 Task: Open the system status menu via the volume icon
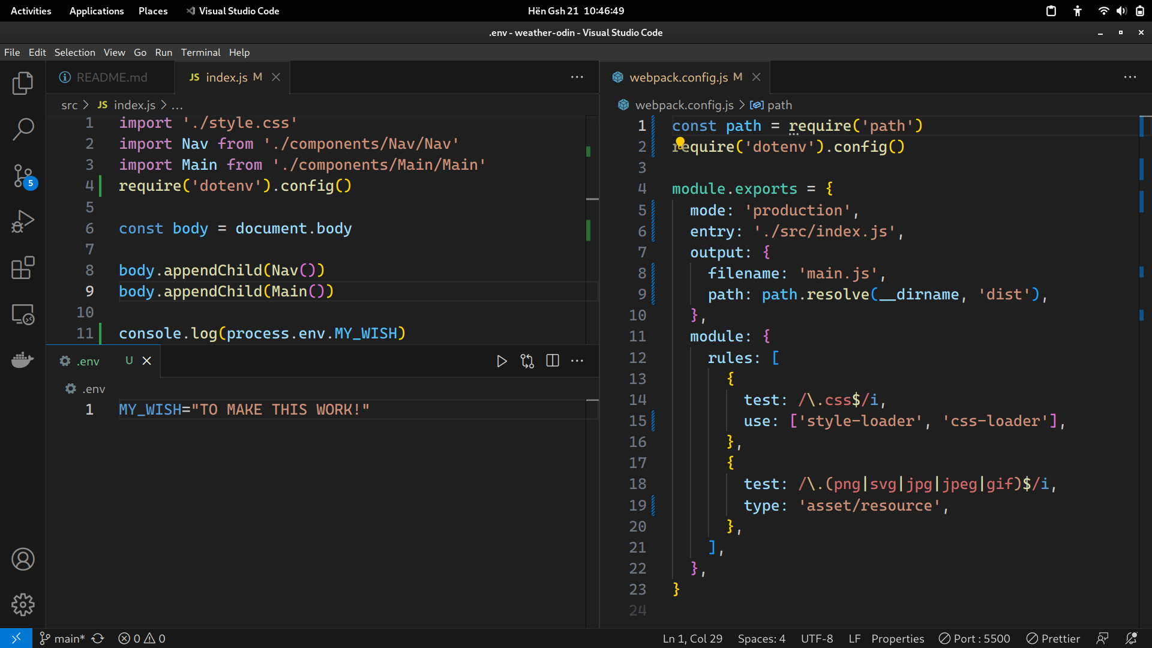1121,11
